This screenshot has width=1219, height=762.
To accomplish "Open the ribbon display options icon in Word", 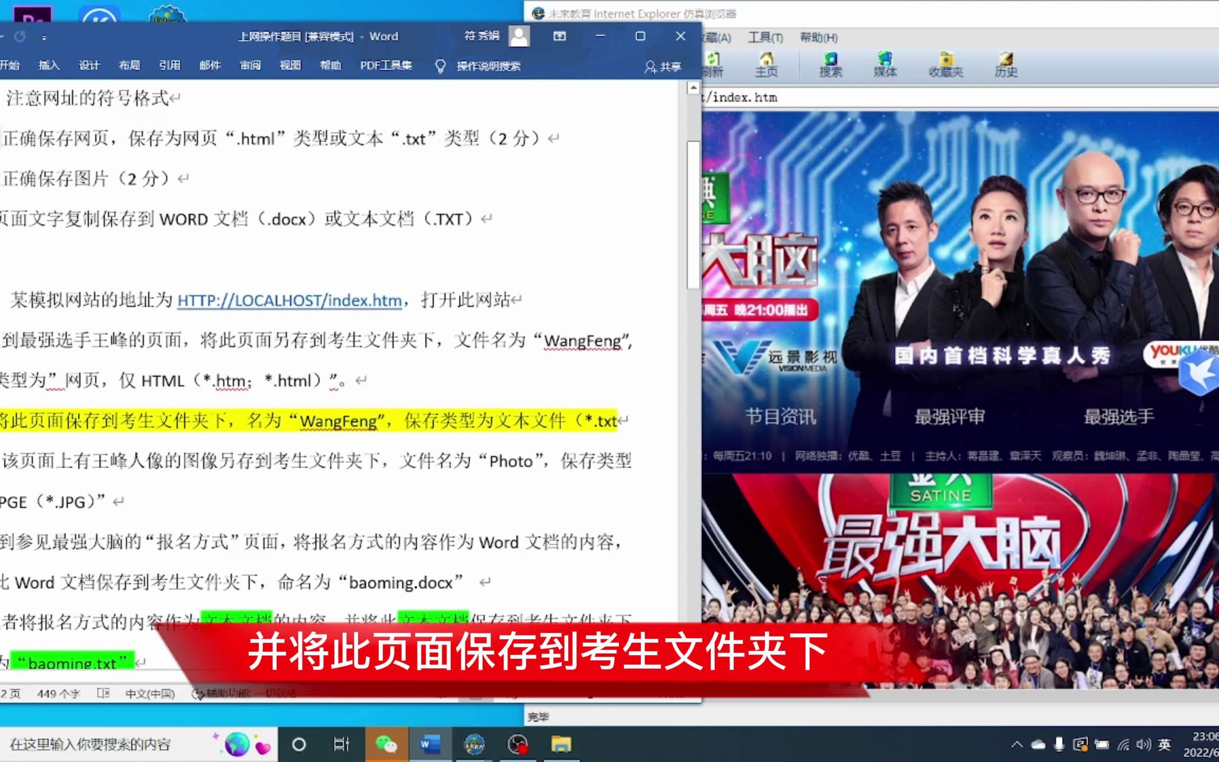I will click(559, 36).
